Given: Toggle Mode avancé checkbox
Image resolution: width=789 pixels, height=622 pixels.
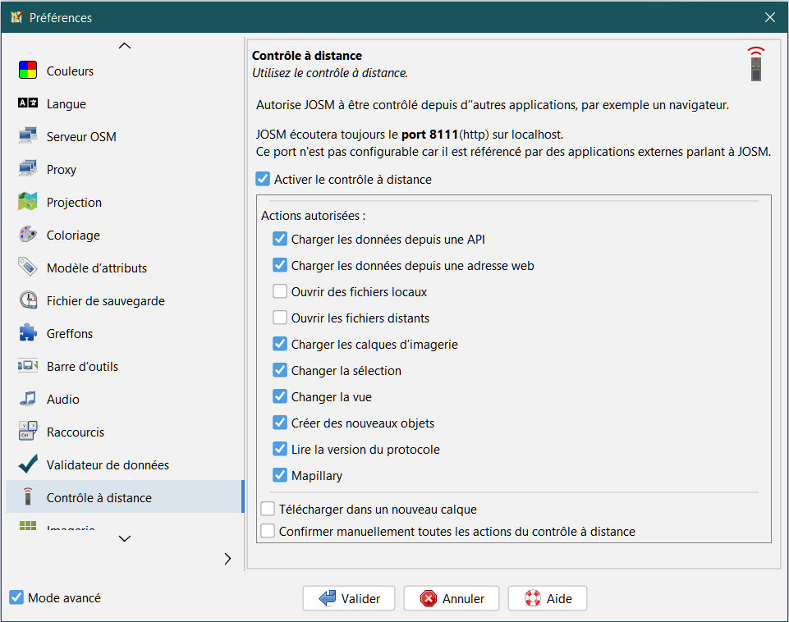Looking at the screenshot, I should [x=16, y=598].
